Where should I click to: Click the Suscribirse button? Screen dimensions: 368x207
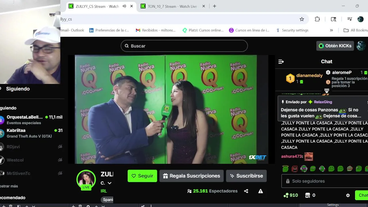(246, 176)
